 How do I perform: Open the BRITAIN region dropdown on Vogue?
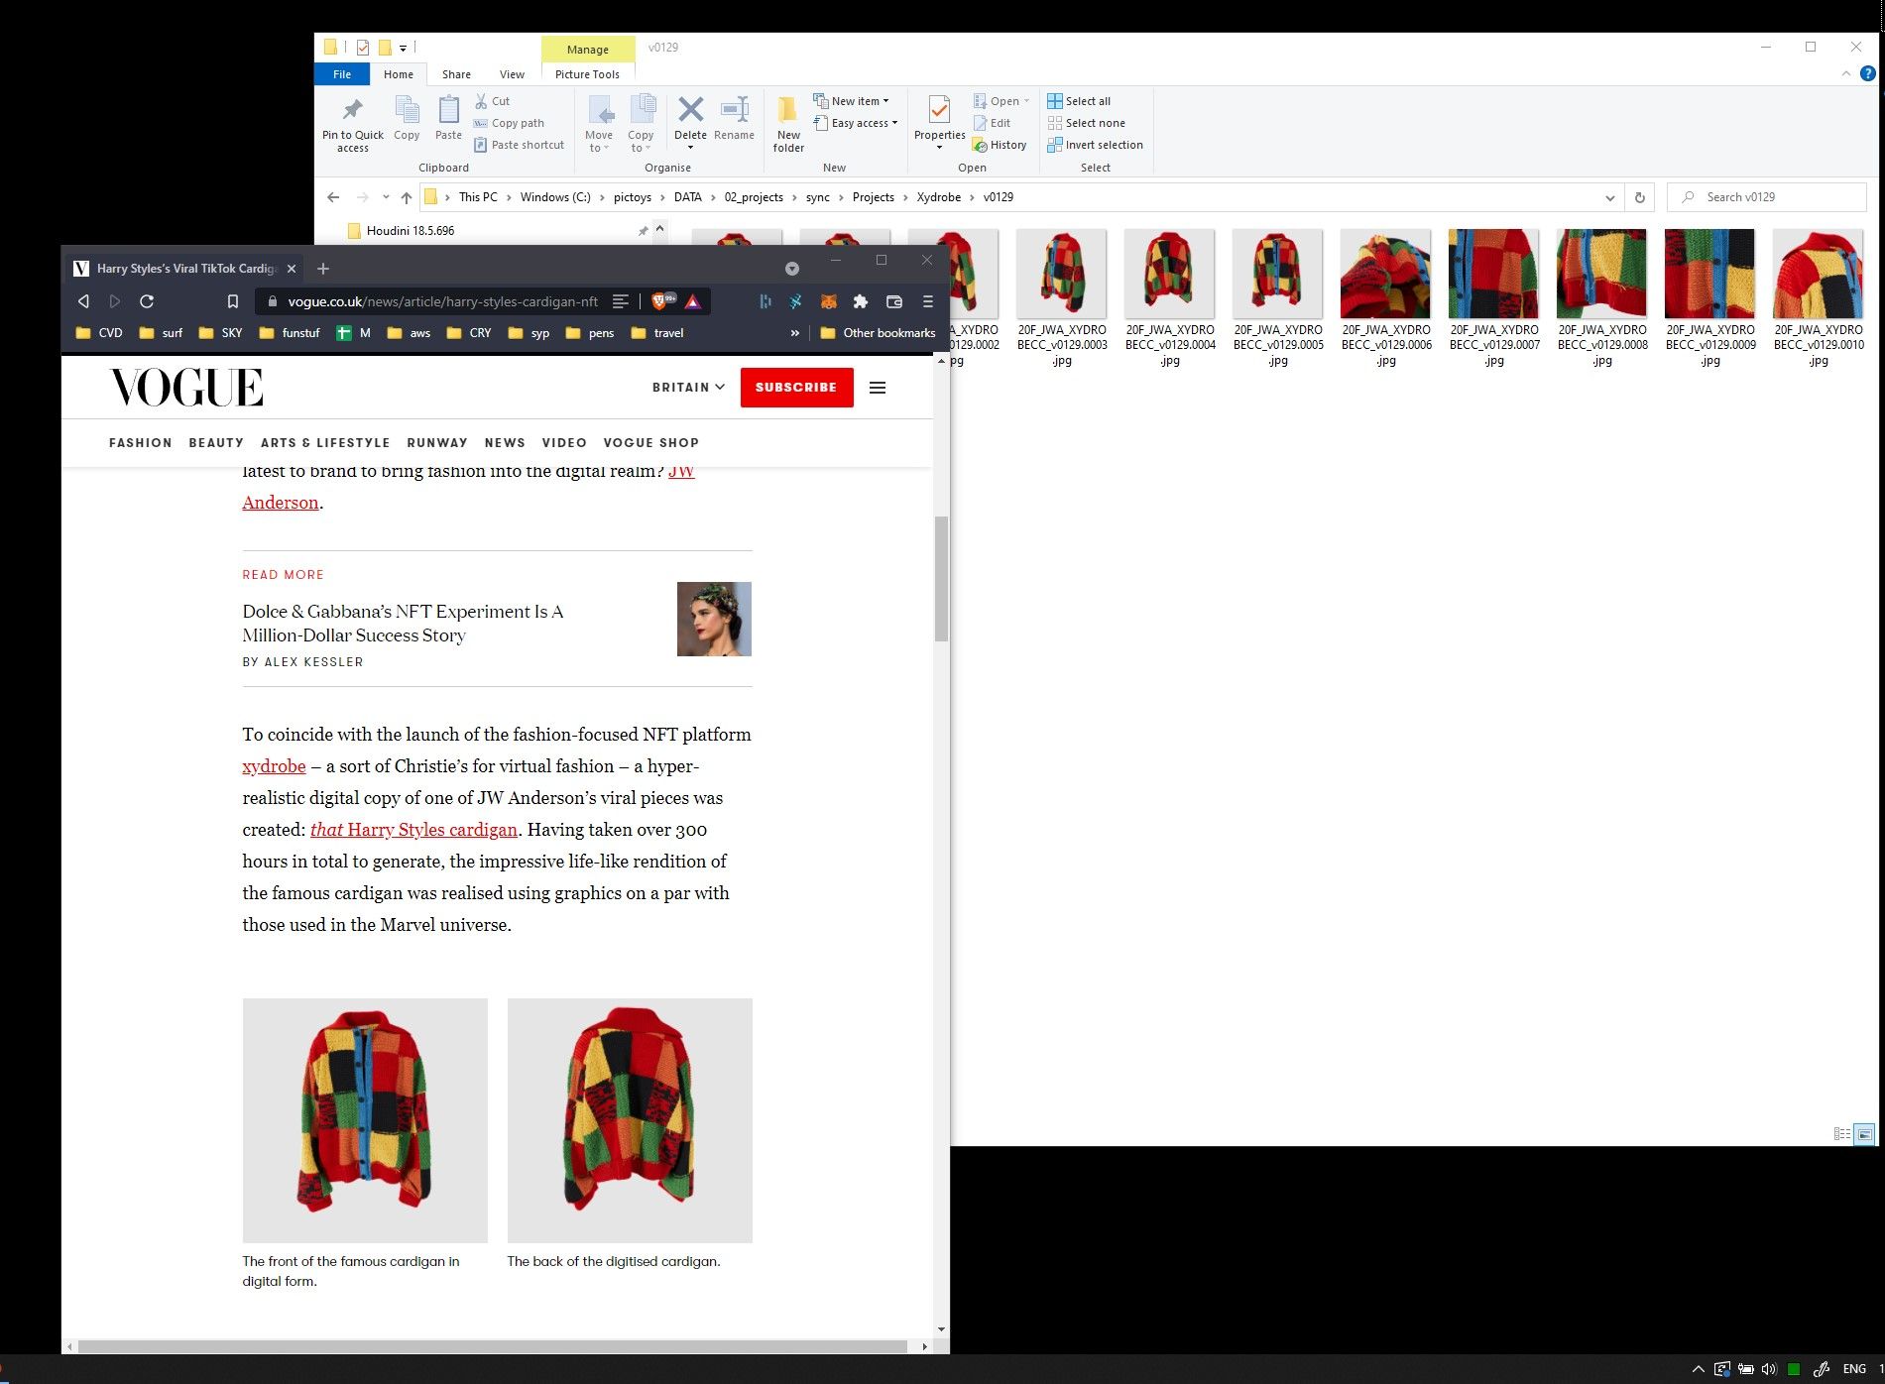click(688, 388)
